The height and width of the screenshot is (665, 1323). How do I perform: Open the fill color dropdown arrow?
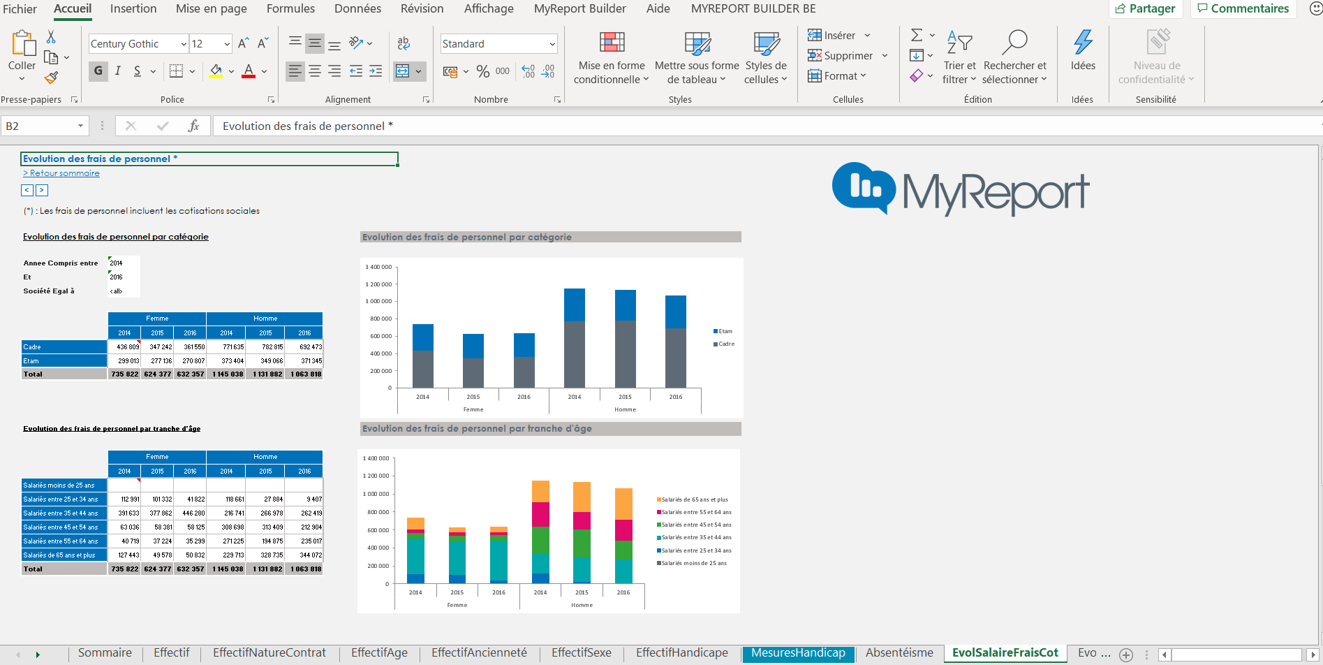tap(231, 71)
